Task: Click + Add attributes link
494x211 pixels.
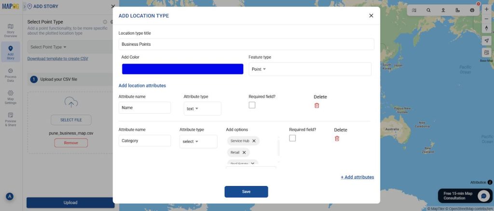Action: 357,177
